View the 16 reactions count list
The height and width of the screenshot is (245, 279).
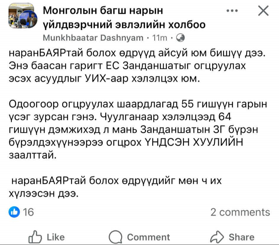28,212
